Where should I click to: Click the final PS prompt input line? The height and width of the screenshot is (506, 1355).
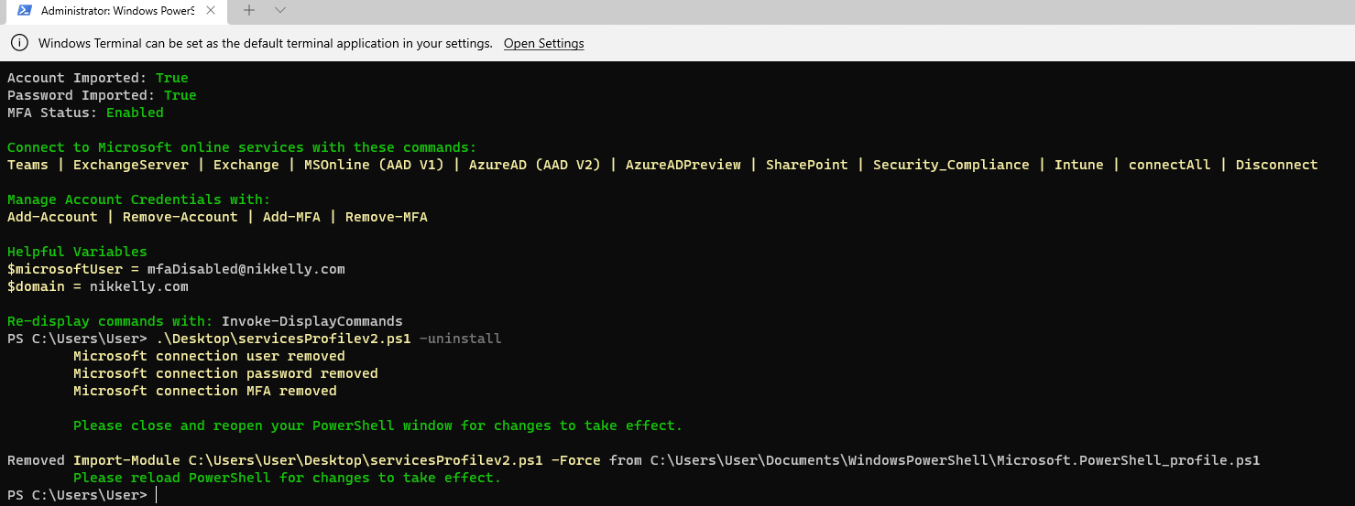tap(677, 495)
